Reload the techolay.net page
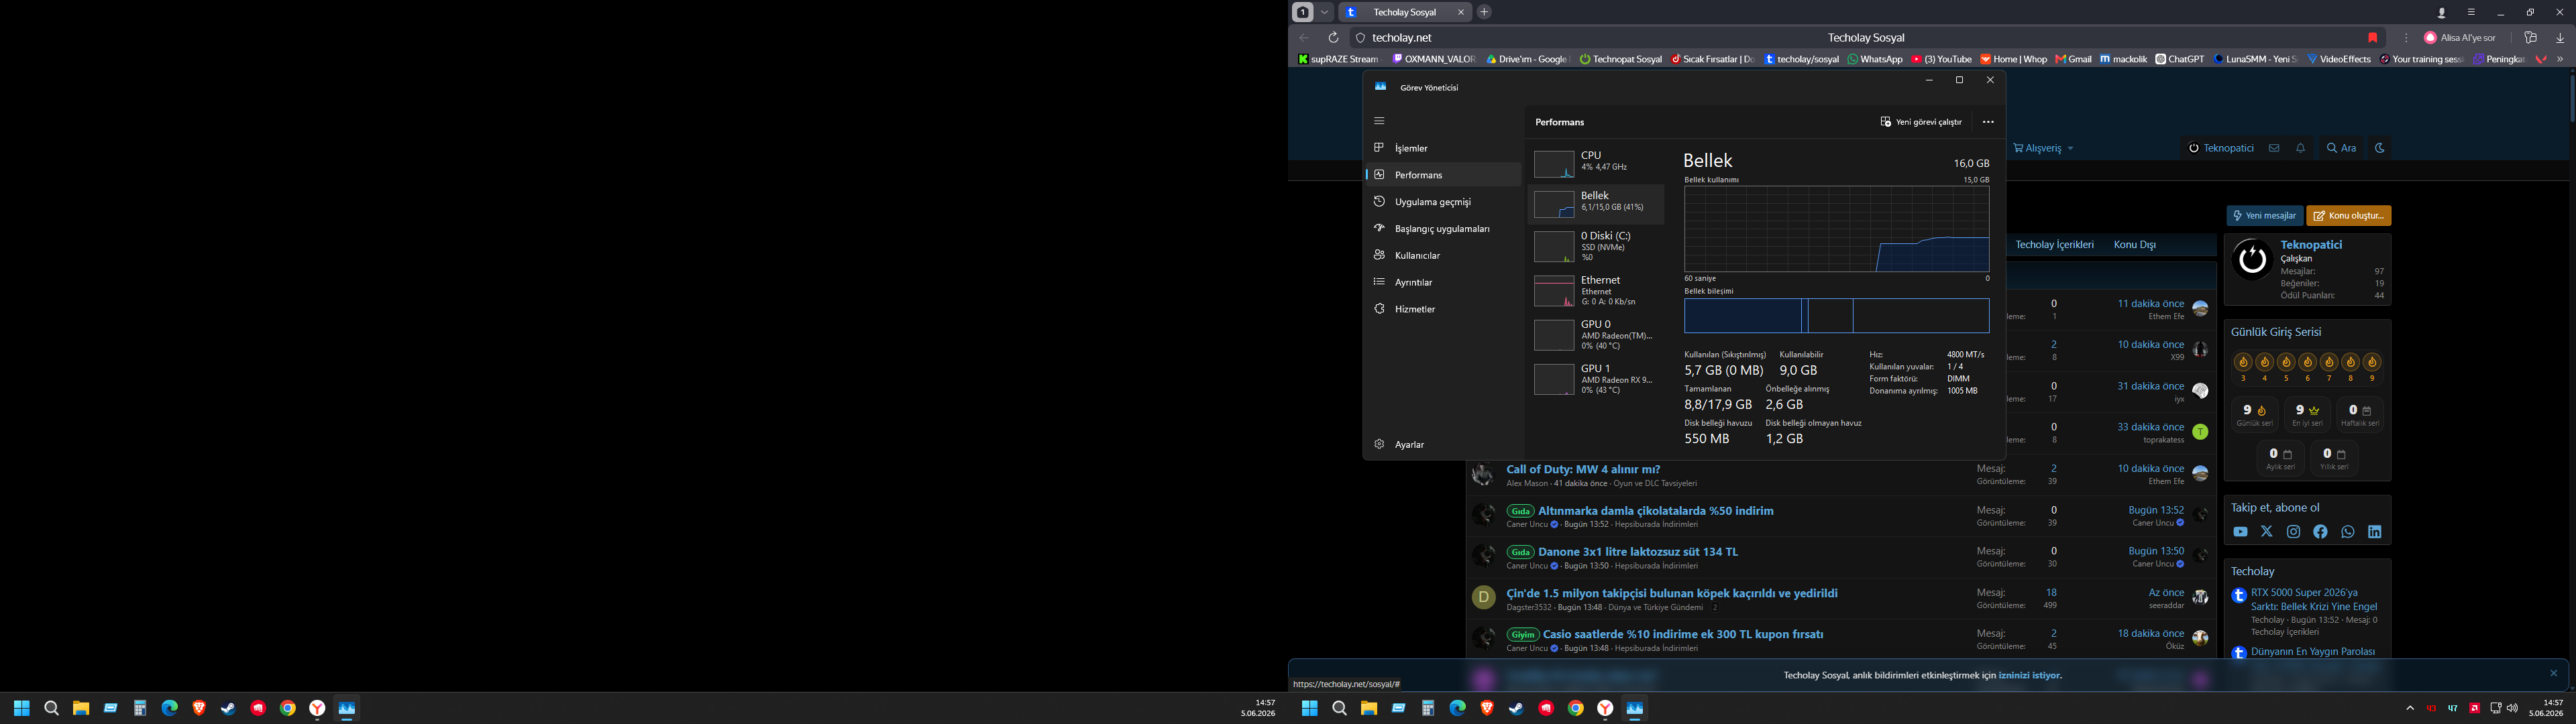The height and width of the screenshot is (724, 2576). point(1333,38)
